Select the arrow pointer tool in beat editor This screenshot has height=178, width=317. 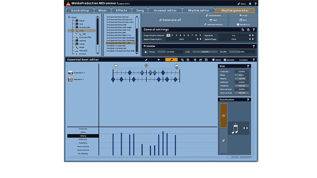[x=159, y=60]
